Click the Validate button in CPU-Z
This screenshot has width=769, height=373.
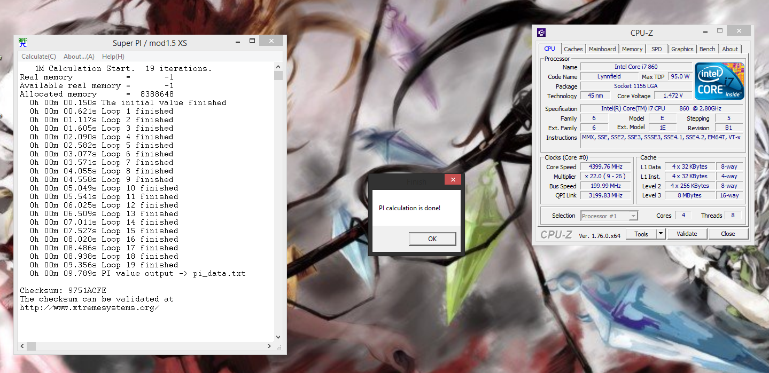tap(687, 234)
